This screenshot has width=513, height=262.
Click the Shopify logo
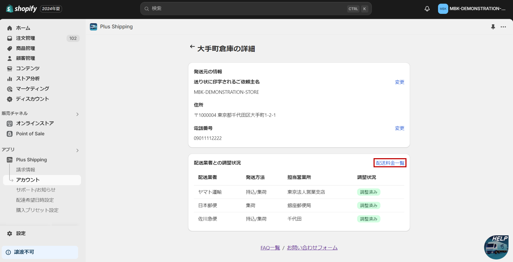click(21, 9)
